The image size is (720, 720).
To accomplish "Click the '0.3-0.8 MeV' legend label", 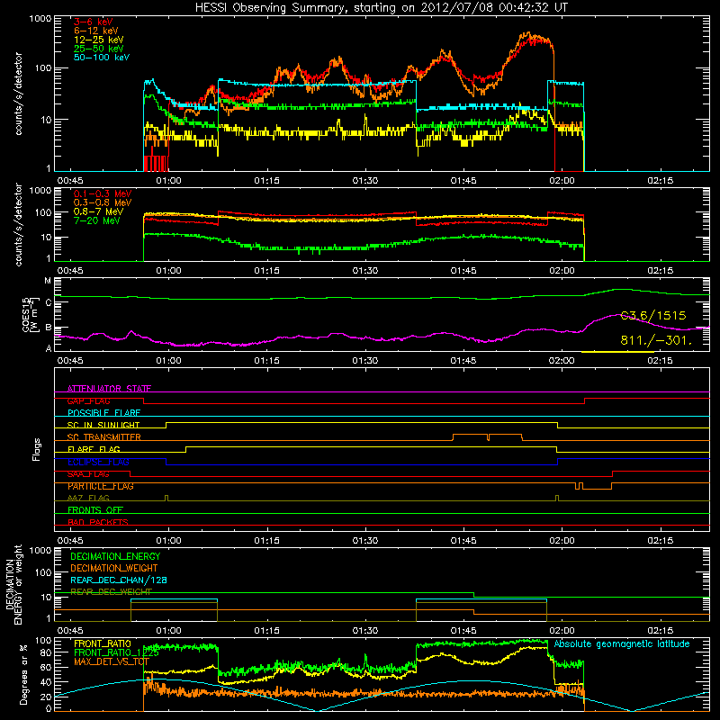I will [103, 203].
